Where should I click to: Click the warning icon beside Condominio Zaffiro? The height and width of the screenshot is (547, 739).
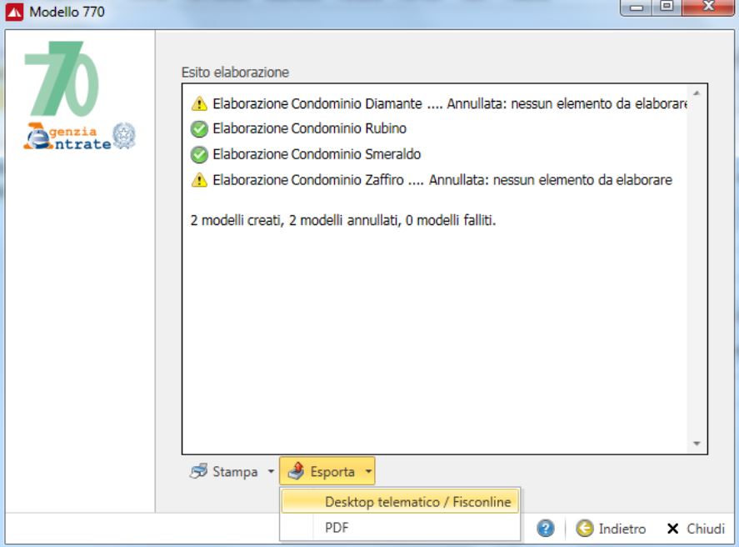click(199, 180)
